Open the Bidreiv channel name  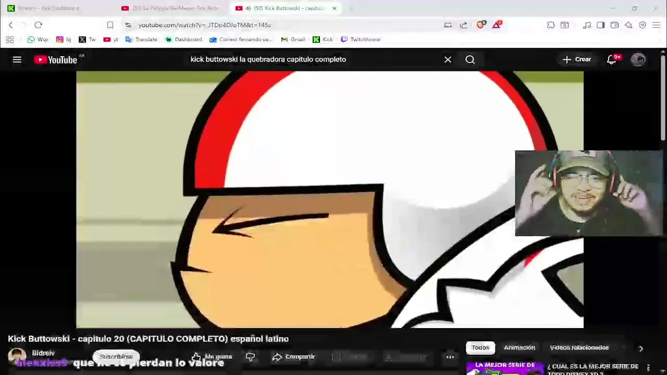click(43, 353)
